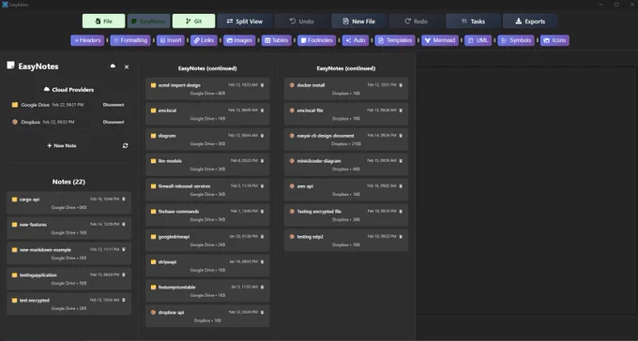Delete the llm-models note
This screenshot has height=341, width=638.
tap(262, 160)
